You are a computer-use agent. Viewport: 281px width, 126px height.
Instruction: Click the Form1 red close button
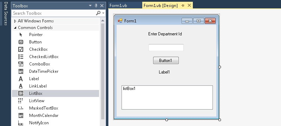pyautogui.click(x=210, y=21)
